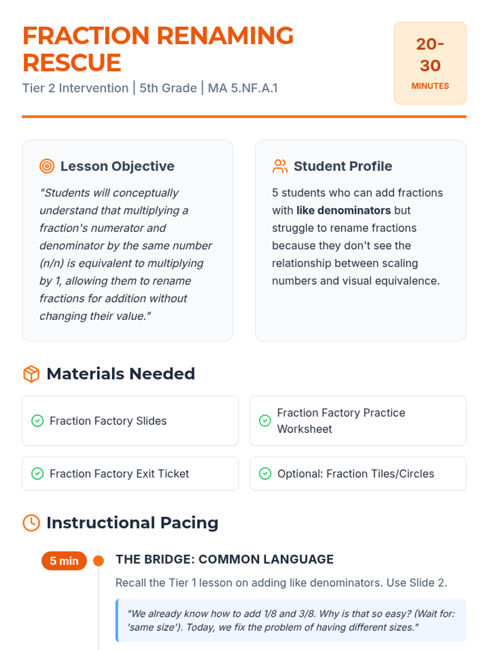Click check icon for Fraction Factory Exit Ticket
Viewport: 488px width, 650px height.
pyautogui.click(x=37, y=474)
